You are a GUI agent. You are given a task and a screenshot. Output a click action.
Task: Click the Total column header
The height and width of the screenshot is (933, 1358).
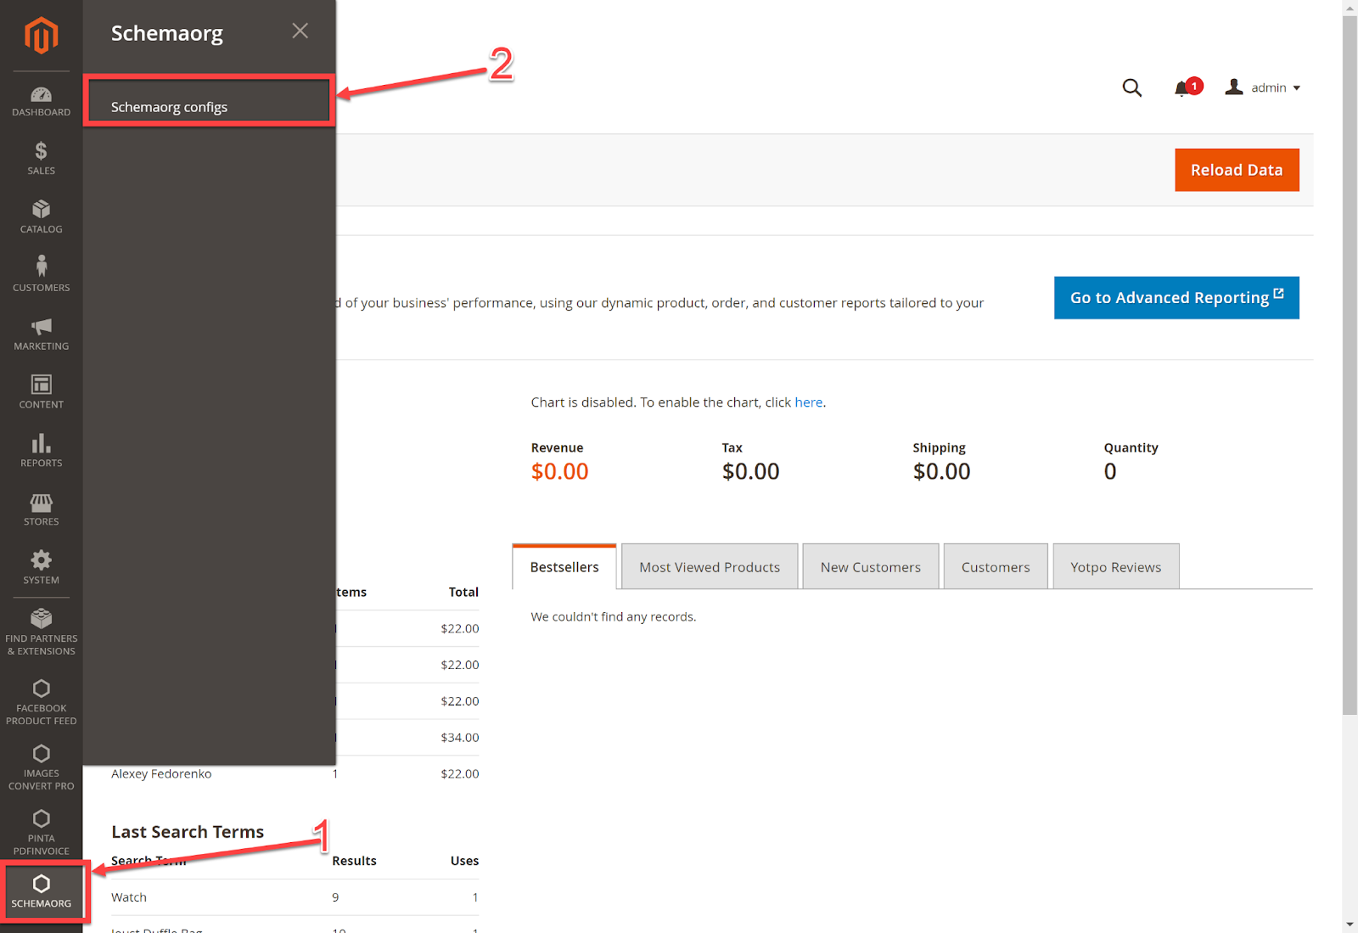[x=463, y=592]
